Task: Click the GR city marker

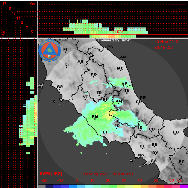Action: [x=59, y=89]
